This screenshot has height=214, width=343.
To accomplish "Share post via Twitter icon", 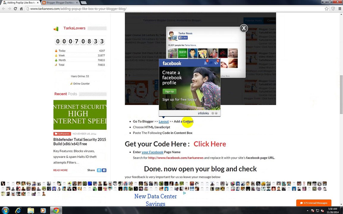I will 99,170.
